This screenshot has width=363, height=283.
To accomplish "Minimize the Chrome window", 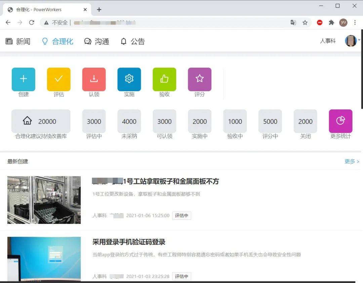I will pos(321,6).
